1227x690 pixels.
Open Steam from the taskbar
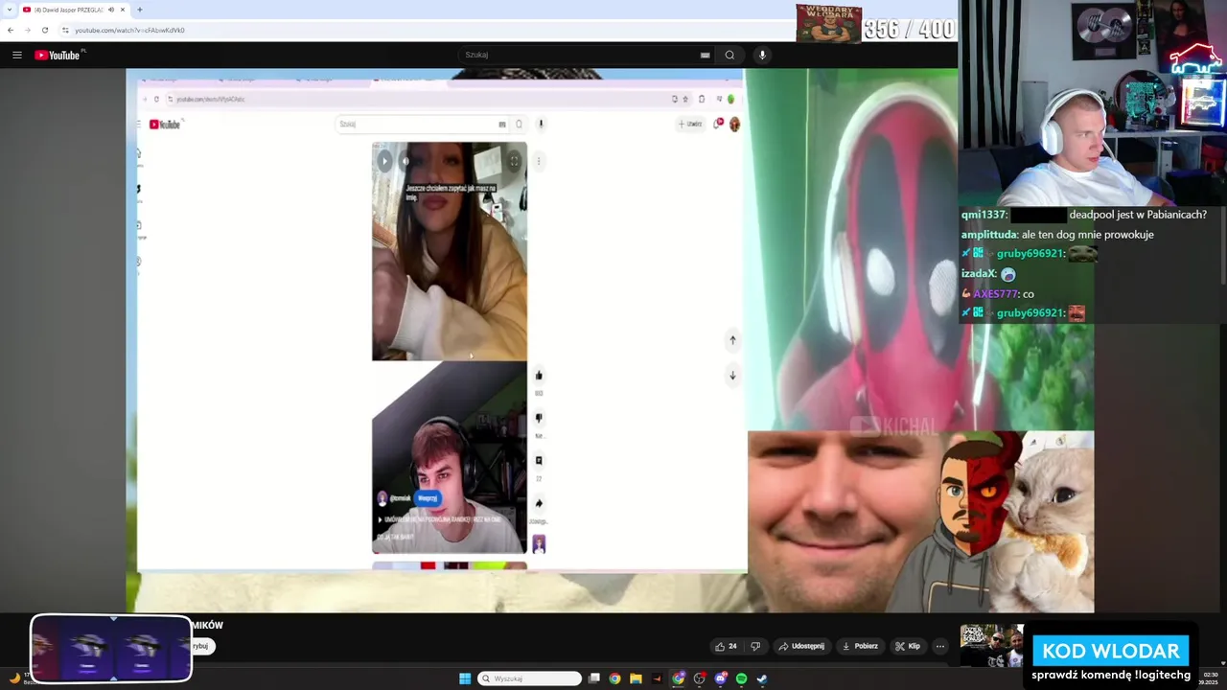click(x=762, y=678)
